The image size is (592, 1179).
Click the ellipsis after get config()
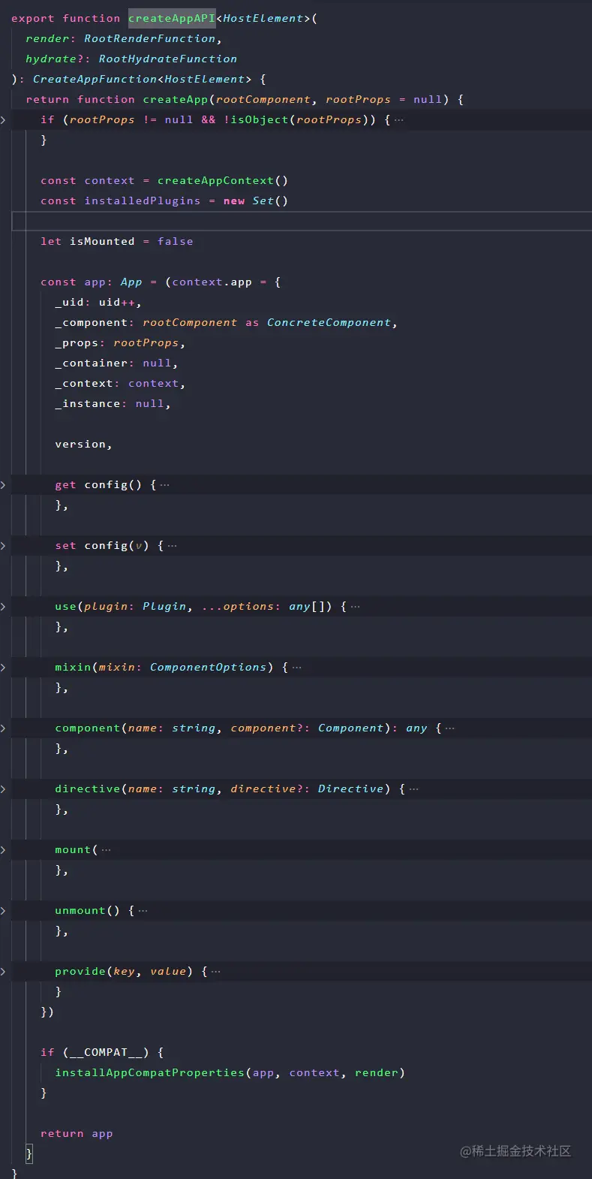(x=164, y=485)
